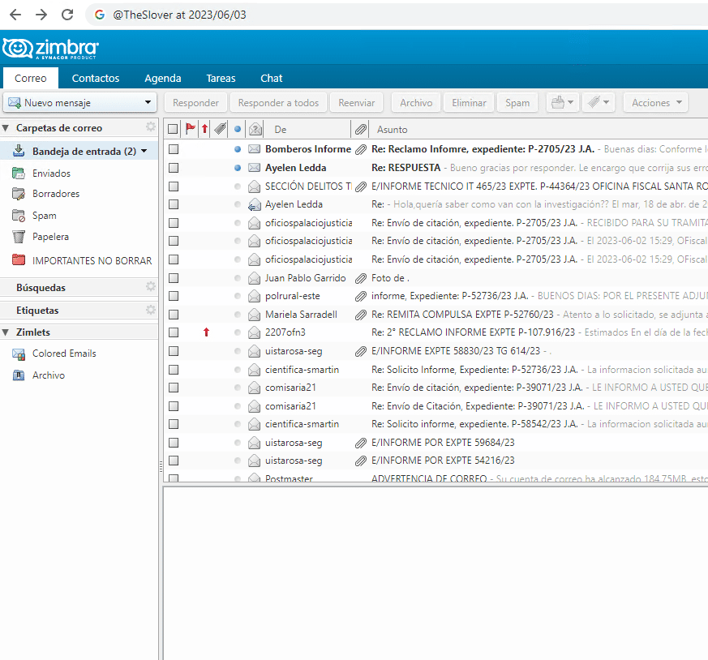This screenshot has height=660, width=708.
Task: Open the red IMPORTANTES NO BORRAR folder
Action: coord(92,260)
